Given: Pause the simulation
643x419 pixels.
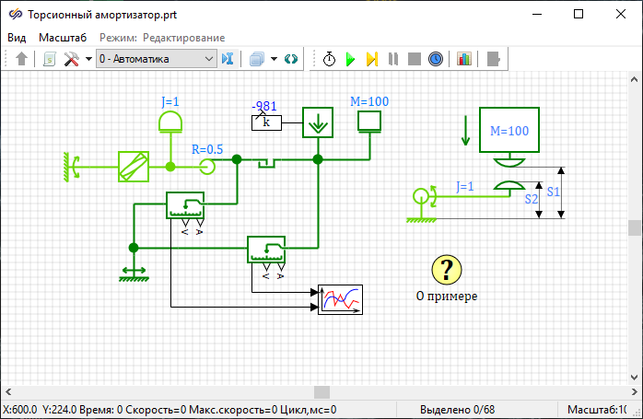Looking at the screenshot, I should coord(393,59).
